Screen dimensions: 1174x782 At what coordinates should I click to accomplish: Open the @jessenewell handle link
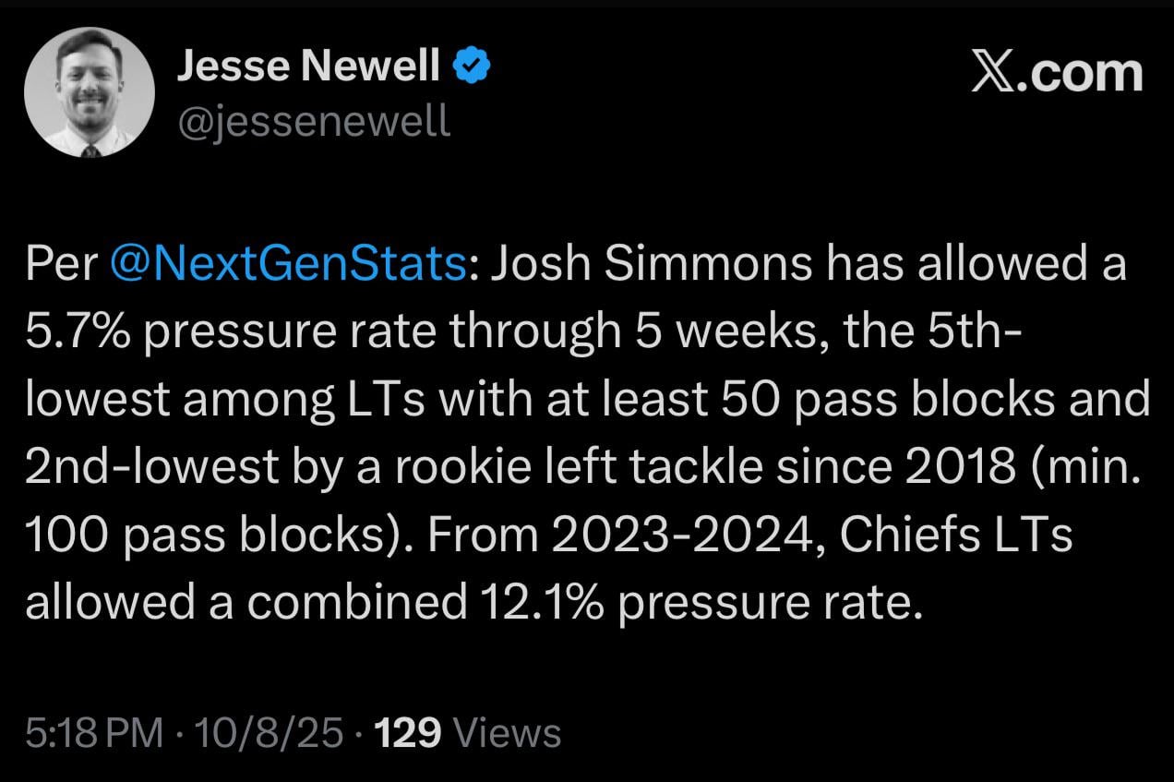[314, 120]
